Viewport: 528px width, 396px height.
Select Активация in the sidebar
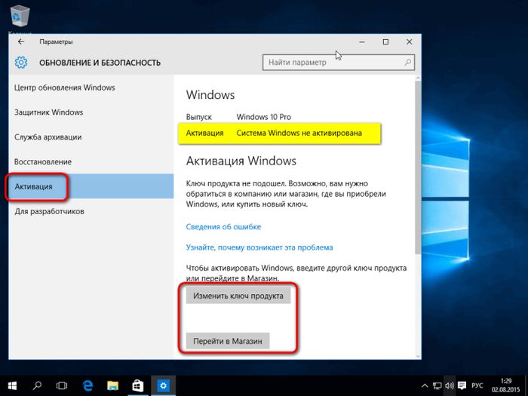91,186
